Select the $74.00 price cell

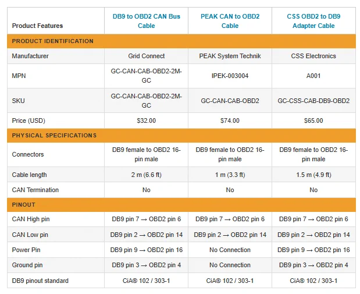[x=230, y=121]
